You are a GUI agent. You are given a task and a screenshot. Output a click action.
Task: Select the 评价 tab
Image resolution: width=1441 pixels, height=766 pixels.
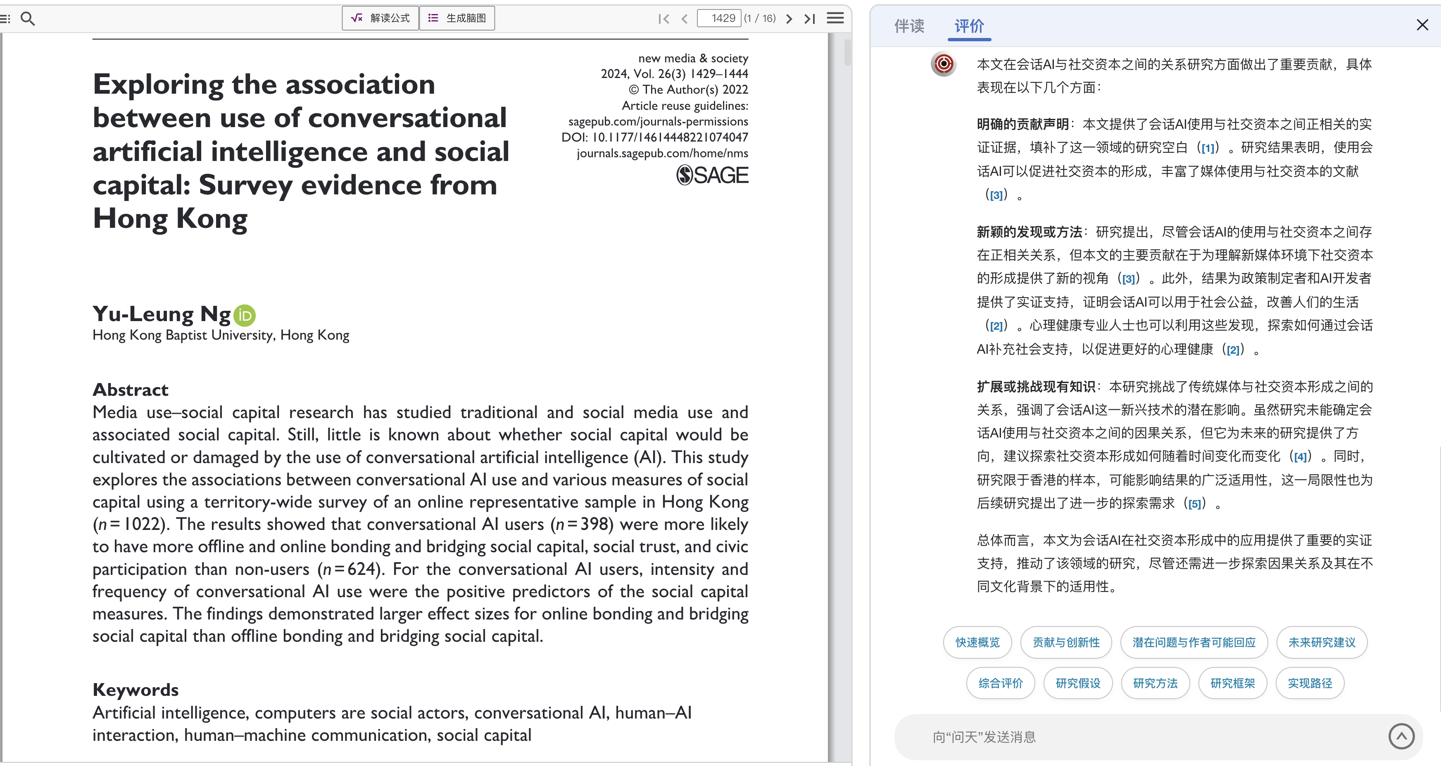pyautogui.click(x=969, y=26)
